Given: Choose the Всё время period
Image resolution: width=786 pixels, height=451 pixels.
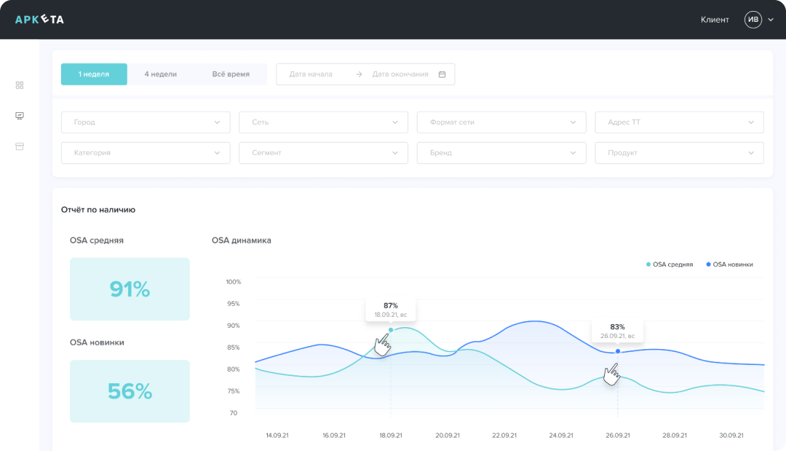Looking at the screenshot, I should [231, 74].
